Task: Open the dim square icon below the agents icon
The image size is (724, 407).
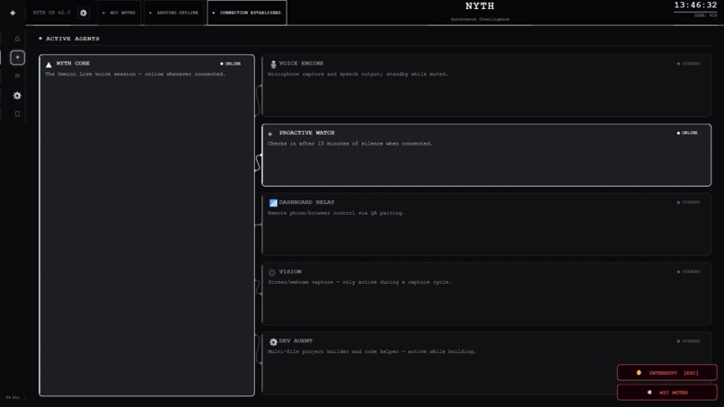Action: click(x=18, y=75)
